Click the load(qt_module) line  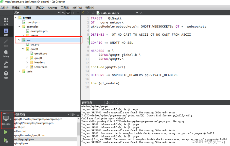[105, 83]
